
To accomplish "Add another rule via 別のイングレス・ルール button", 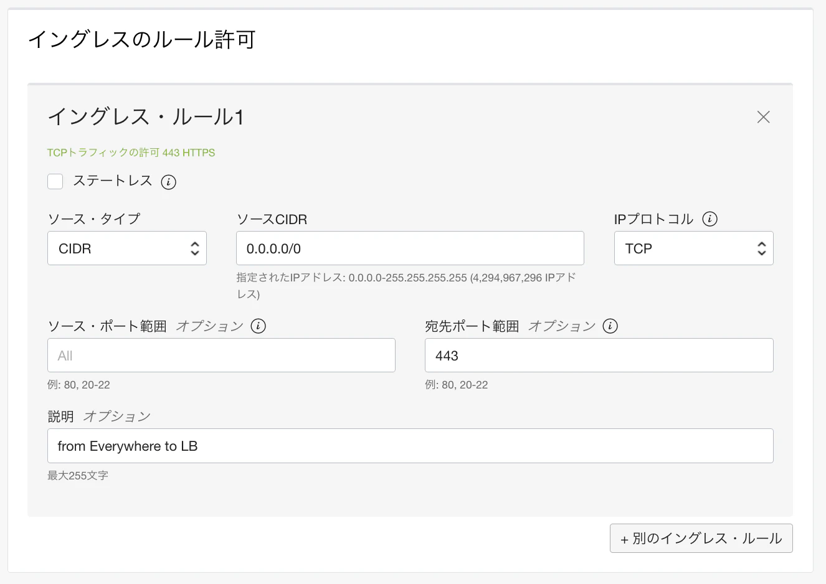I will coord(701,539).
